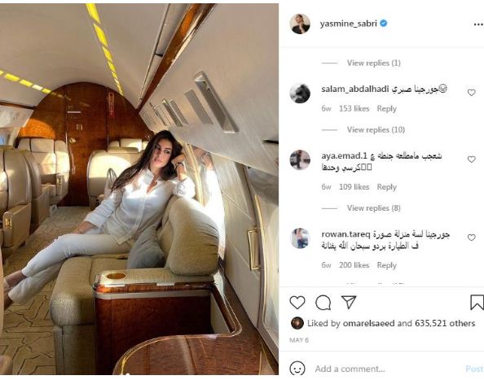Save post with bookmark icon
This screenshot has width=484, height=380.
click(477, 303)
